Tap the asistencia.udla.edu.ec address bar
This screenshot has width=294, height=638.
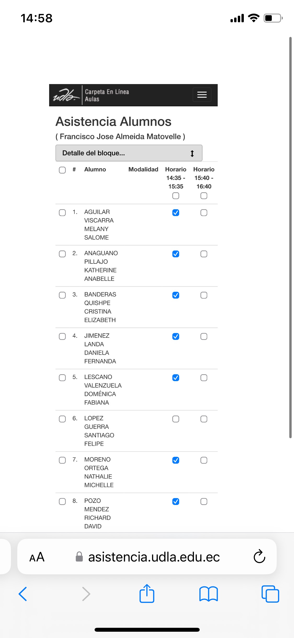pos(154,557)
